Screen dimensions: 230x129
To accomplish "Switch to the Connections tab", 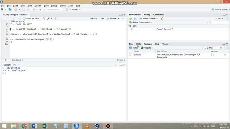I will 159,15.
